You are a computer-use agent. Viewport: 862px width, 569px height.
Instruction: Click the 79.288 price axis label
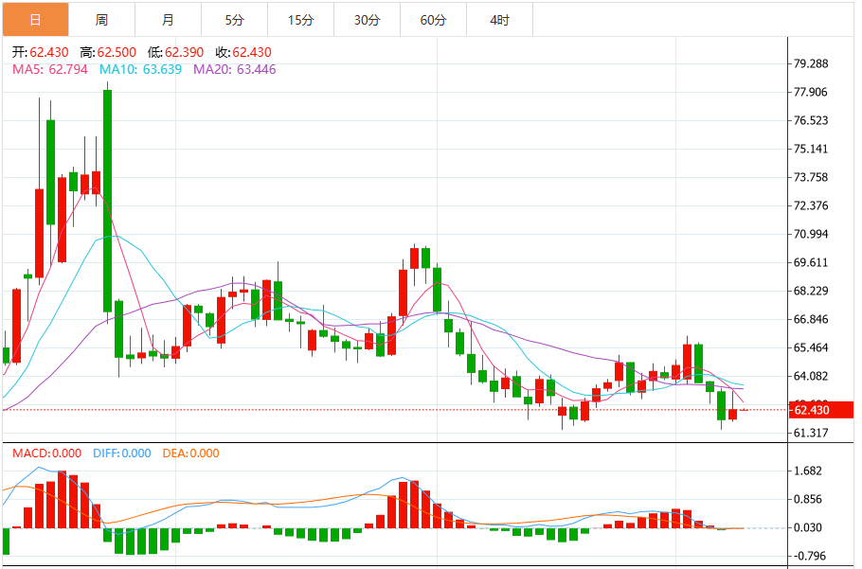tap(811, 64)
